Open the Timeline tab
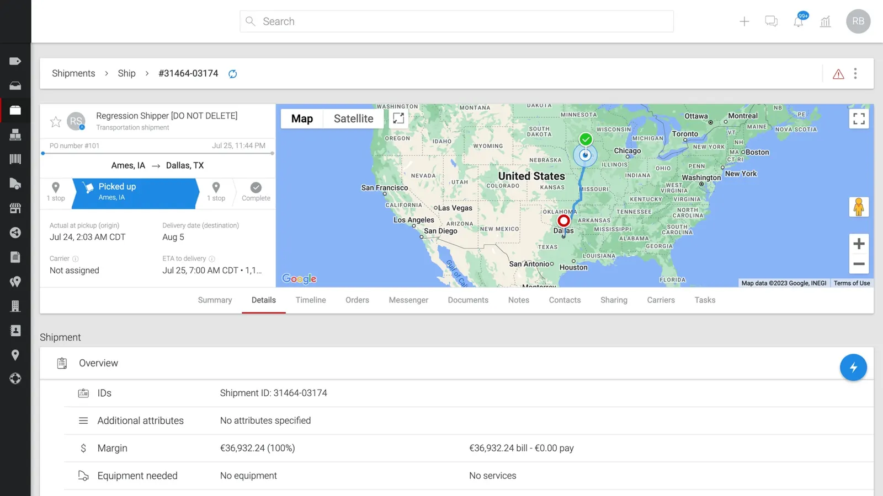 311,300
